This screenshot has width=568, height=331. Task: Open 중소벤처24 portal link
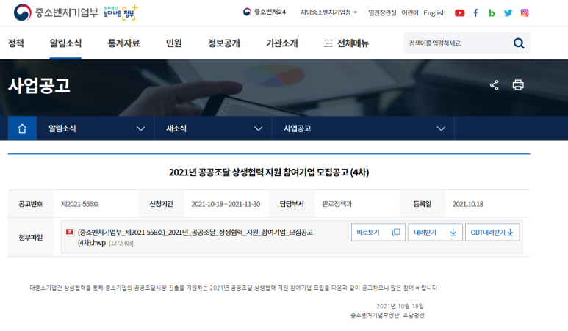[264, 12]
